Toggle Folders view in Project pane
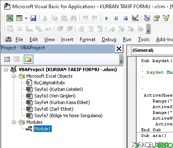173x148 pixels. tap(28, 59)
